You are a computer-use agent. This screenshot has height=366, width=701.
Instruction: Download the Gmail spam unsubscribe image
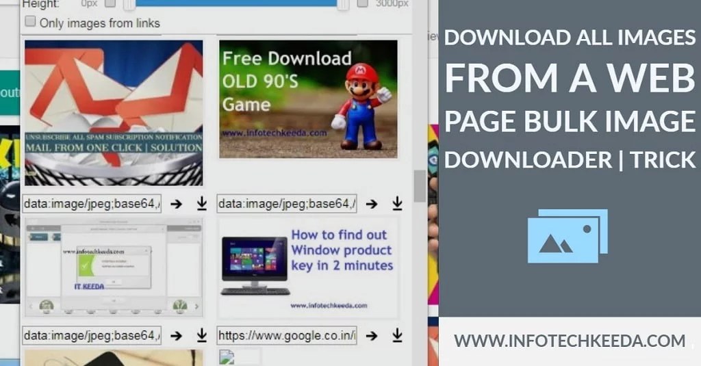click(x=202, y=203)
